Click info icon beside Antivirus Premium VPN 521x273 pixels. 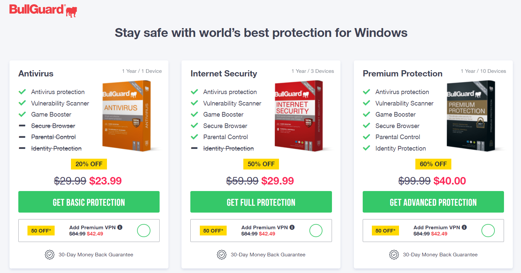pyautogui.click(x=120, y=227)
